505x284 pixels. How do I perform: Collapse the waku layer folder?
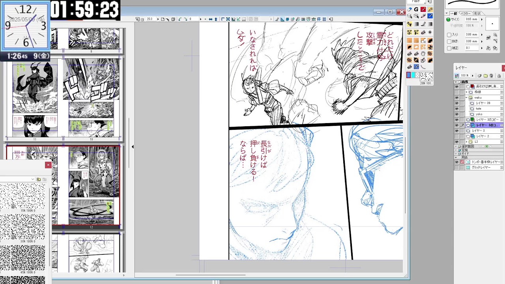tap(466, 97)
